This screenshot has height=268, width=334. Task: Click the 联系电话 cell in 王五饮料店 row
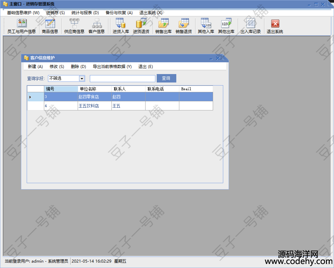coord(162,106)
